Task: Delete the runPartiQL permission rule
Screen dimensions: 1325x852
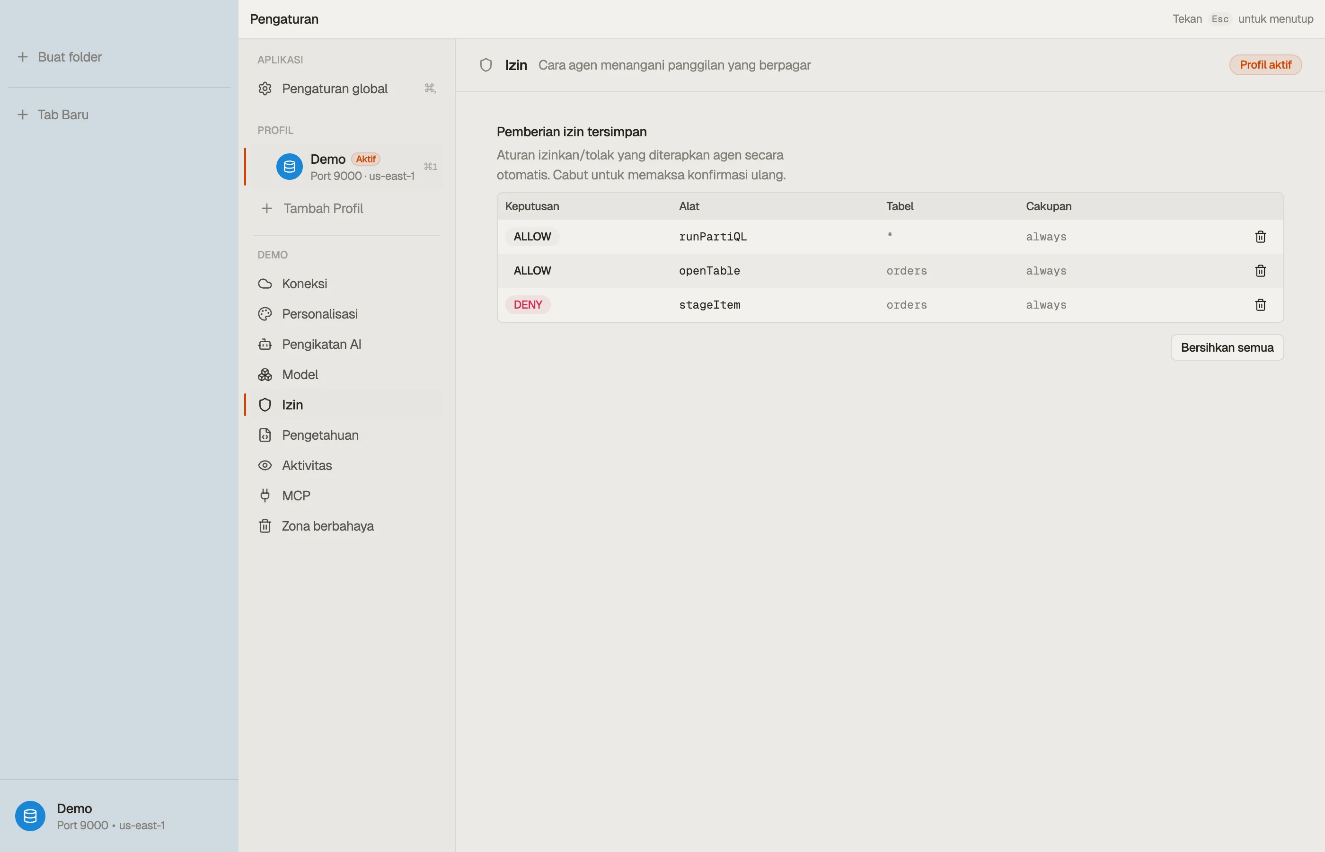Action: click(x=1260, y=237)
